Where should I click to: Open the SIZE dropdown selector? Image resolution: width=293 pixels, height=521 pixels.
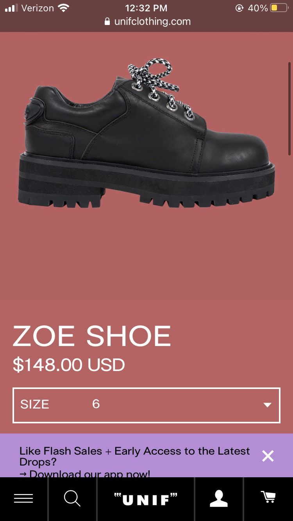point(146,405)
